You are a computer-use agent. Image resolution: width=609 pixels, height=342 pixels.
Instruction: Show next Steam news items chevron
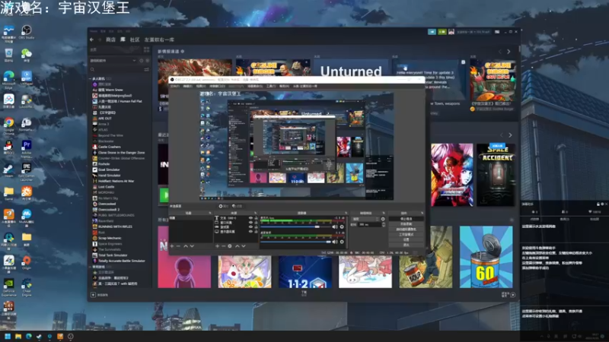tap(509, 51)
